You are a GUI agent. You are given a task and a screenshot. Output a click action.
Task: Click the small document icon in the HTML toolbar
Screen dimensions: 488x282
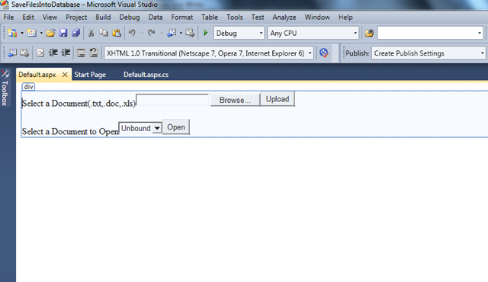pos(40,53)
